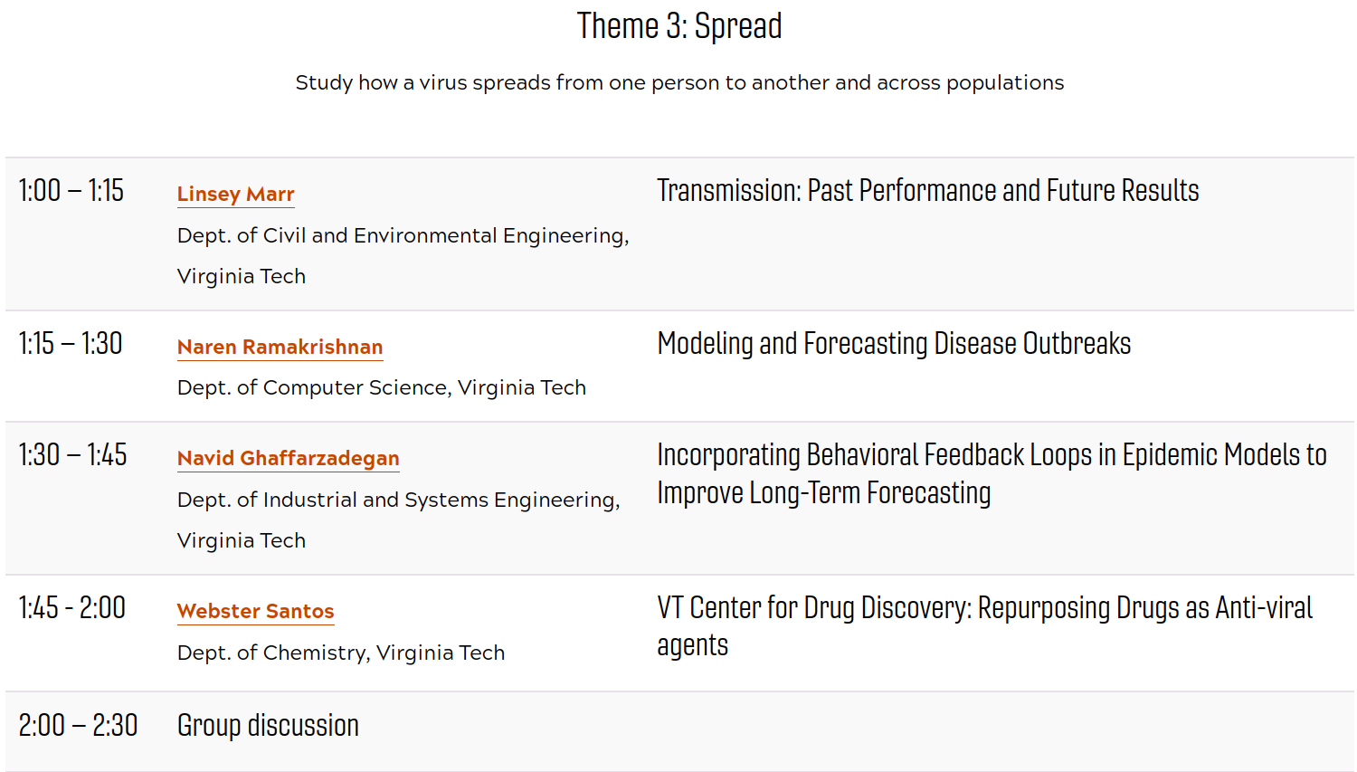
Task: Click the VT Center for Drug Discovery title
Action: (984, 626)
